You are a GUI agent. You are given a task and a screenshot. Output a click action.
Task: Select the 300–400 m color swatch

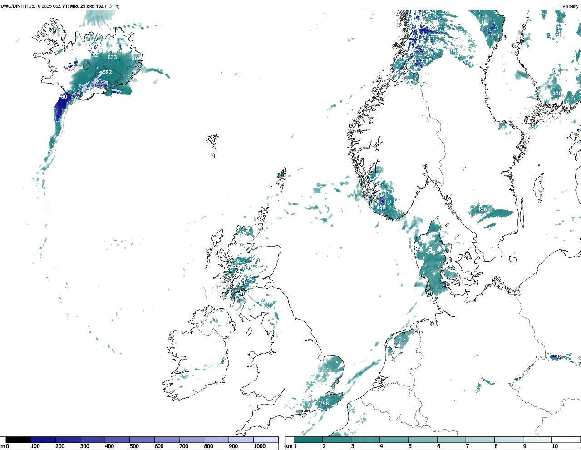pos(93,440)
